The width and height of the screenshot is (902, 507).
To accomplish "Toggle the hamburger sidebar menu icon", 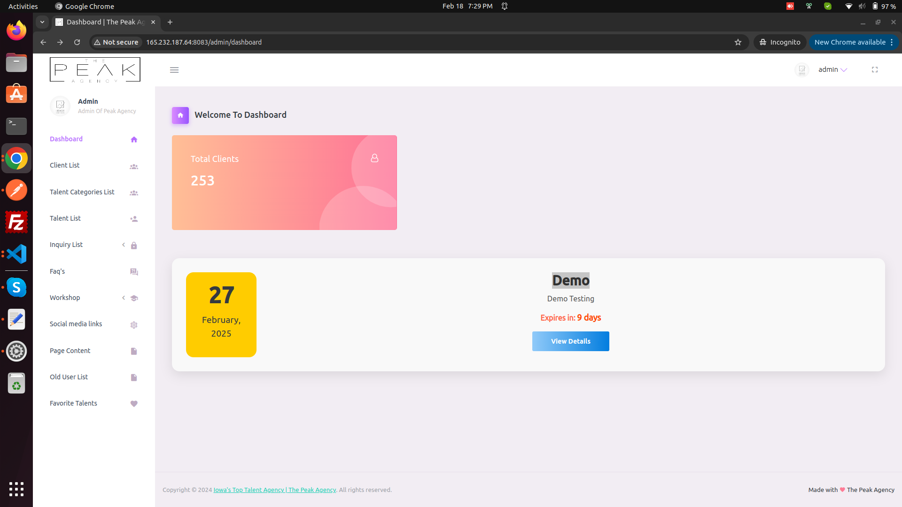I will tap(174, 70).
